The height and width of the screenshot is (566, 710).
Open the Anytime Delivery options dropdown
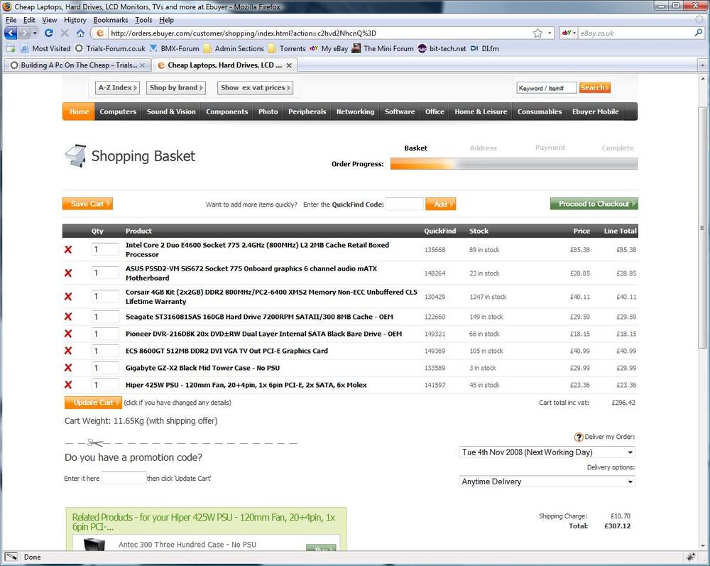click(547, 481)
